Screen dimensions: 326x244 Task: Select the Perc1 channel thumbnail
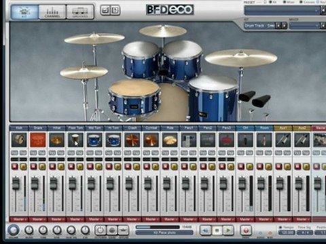point(189,140)
